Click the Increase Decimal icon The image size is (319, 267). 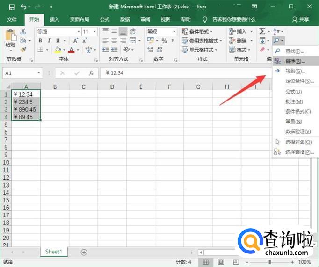[150, 50]
